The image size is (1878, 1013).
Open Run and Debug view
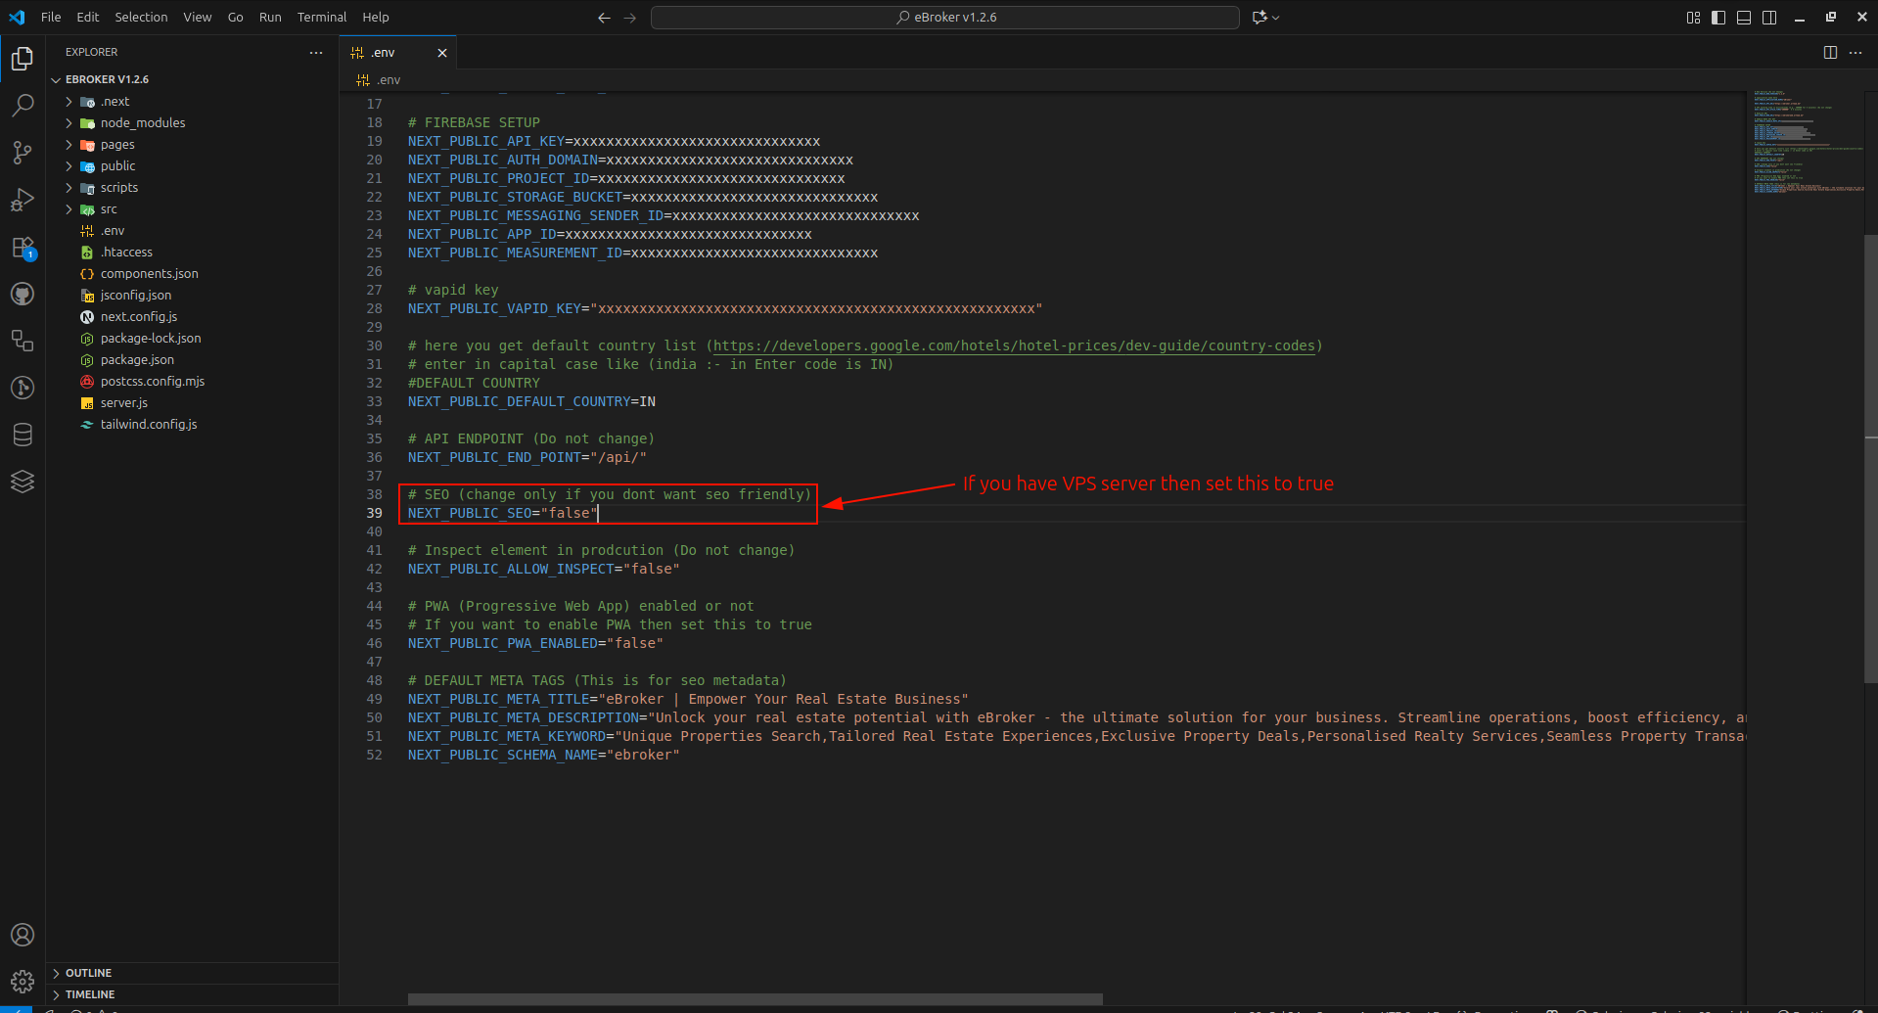(x=23, y=200)
